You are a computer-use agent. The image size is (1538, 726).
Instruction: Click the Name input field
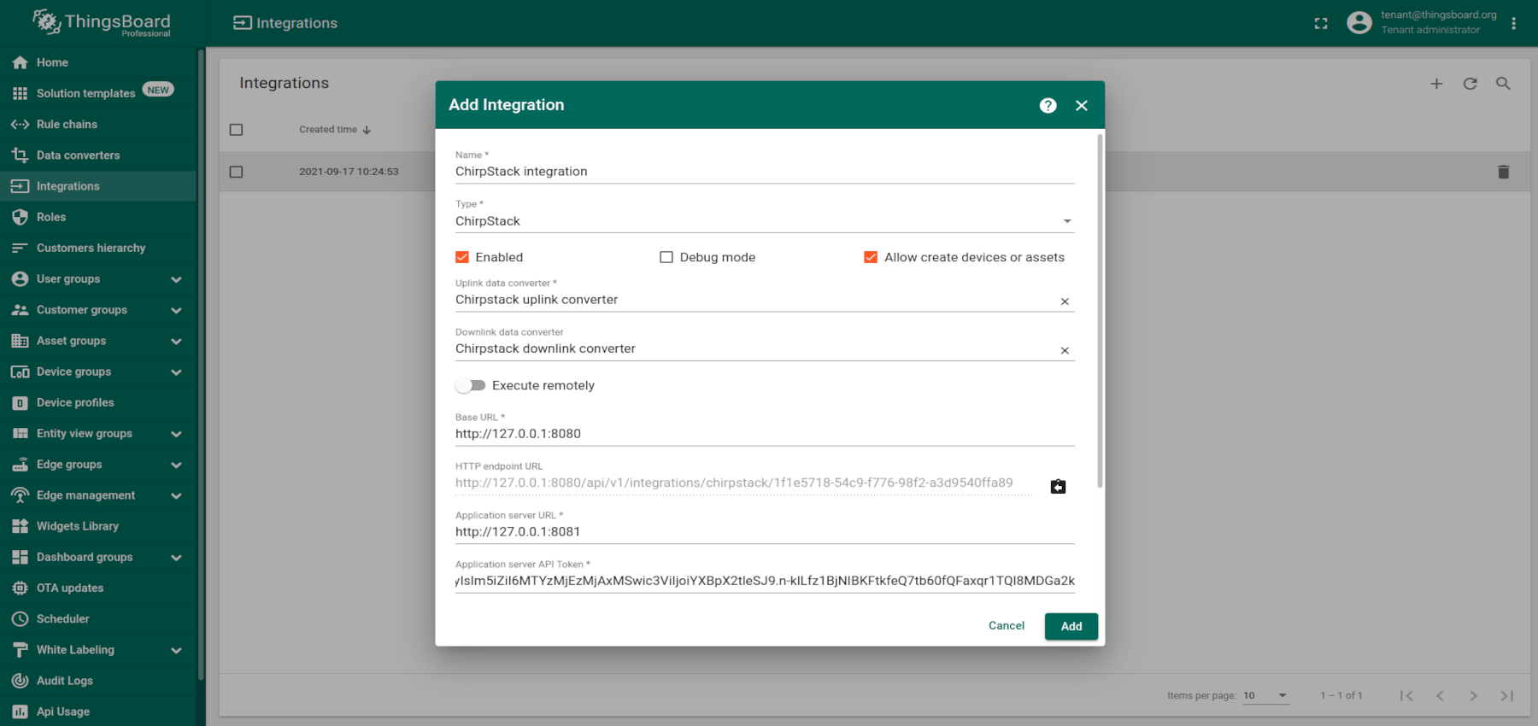[x=765, y=172]
